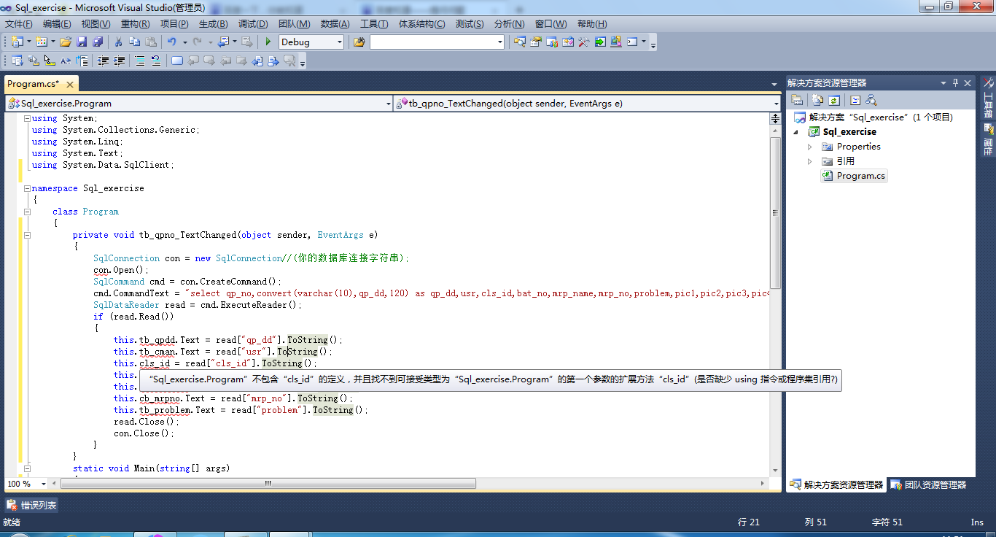Click View Class Diagram icon in Solution Explorer
The height and width of the screenshot is (537, 996).
[x=871, y=100]
